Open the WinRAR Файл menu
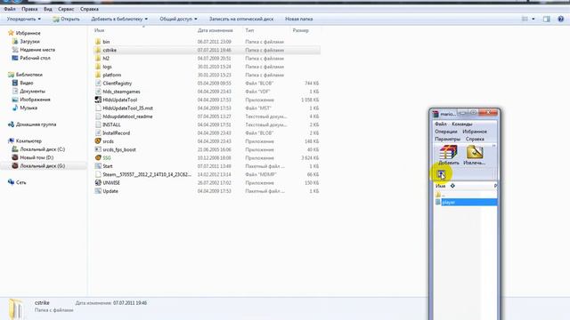 [441, 124]
